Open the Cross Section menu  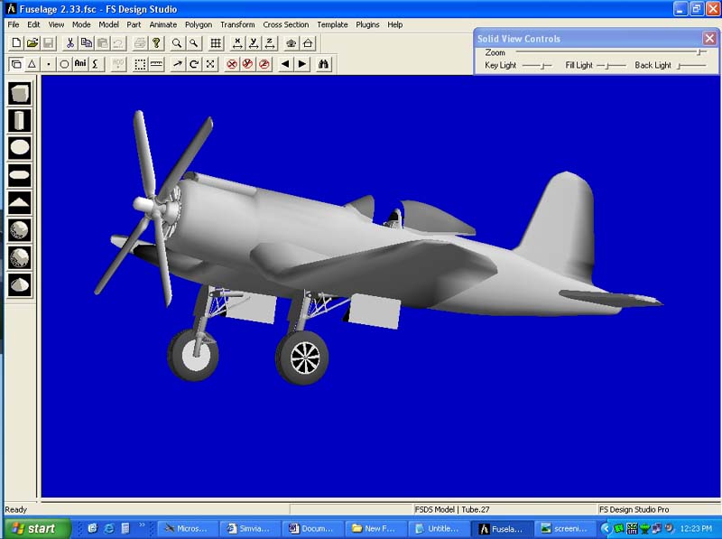tap(285, 24)
